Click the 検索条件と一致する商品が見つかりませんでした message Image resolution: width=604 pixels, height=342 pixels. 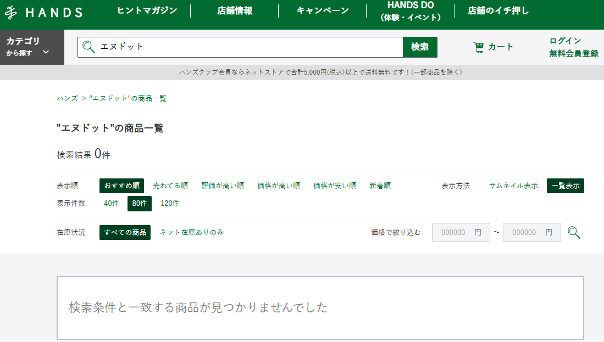(198, 307)
